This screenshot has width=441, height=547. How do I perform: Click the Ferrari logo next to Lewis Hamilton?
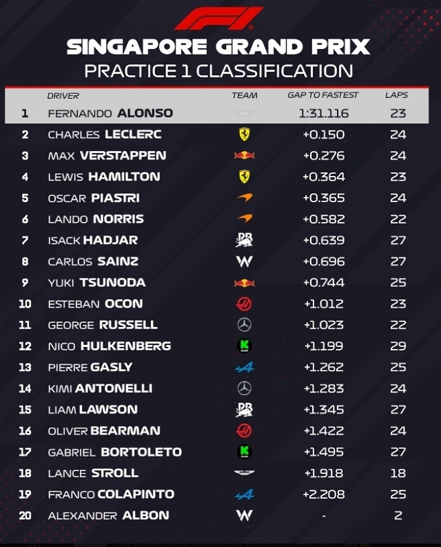click(x=245, y=177)
